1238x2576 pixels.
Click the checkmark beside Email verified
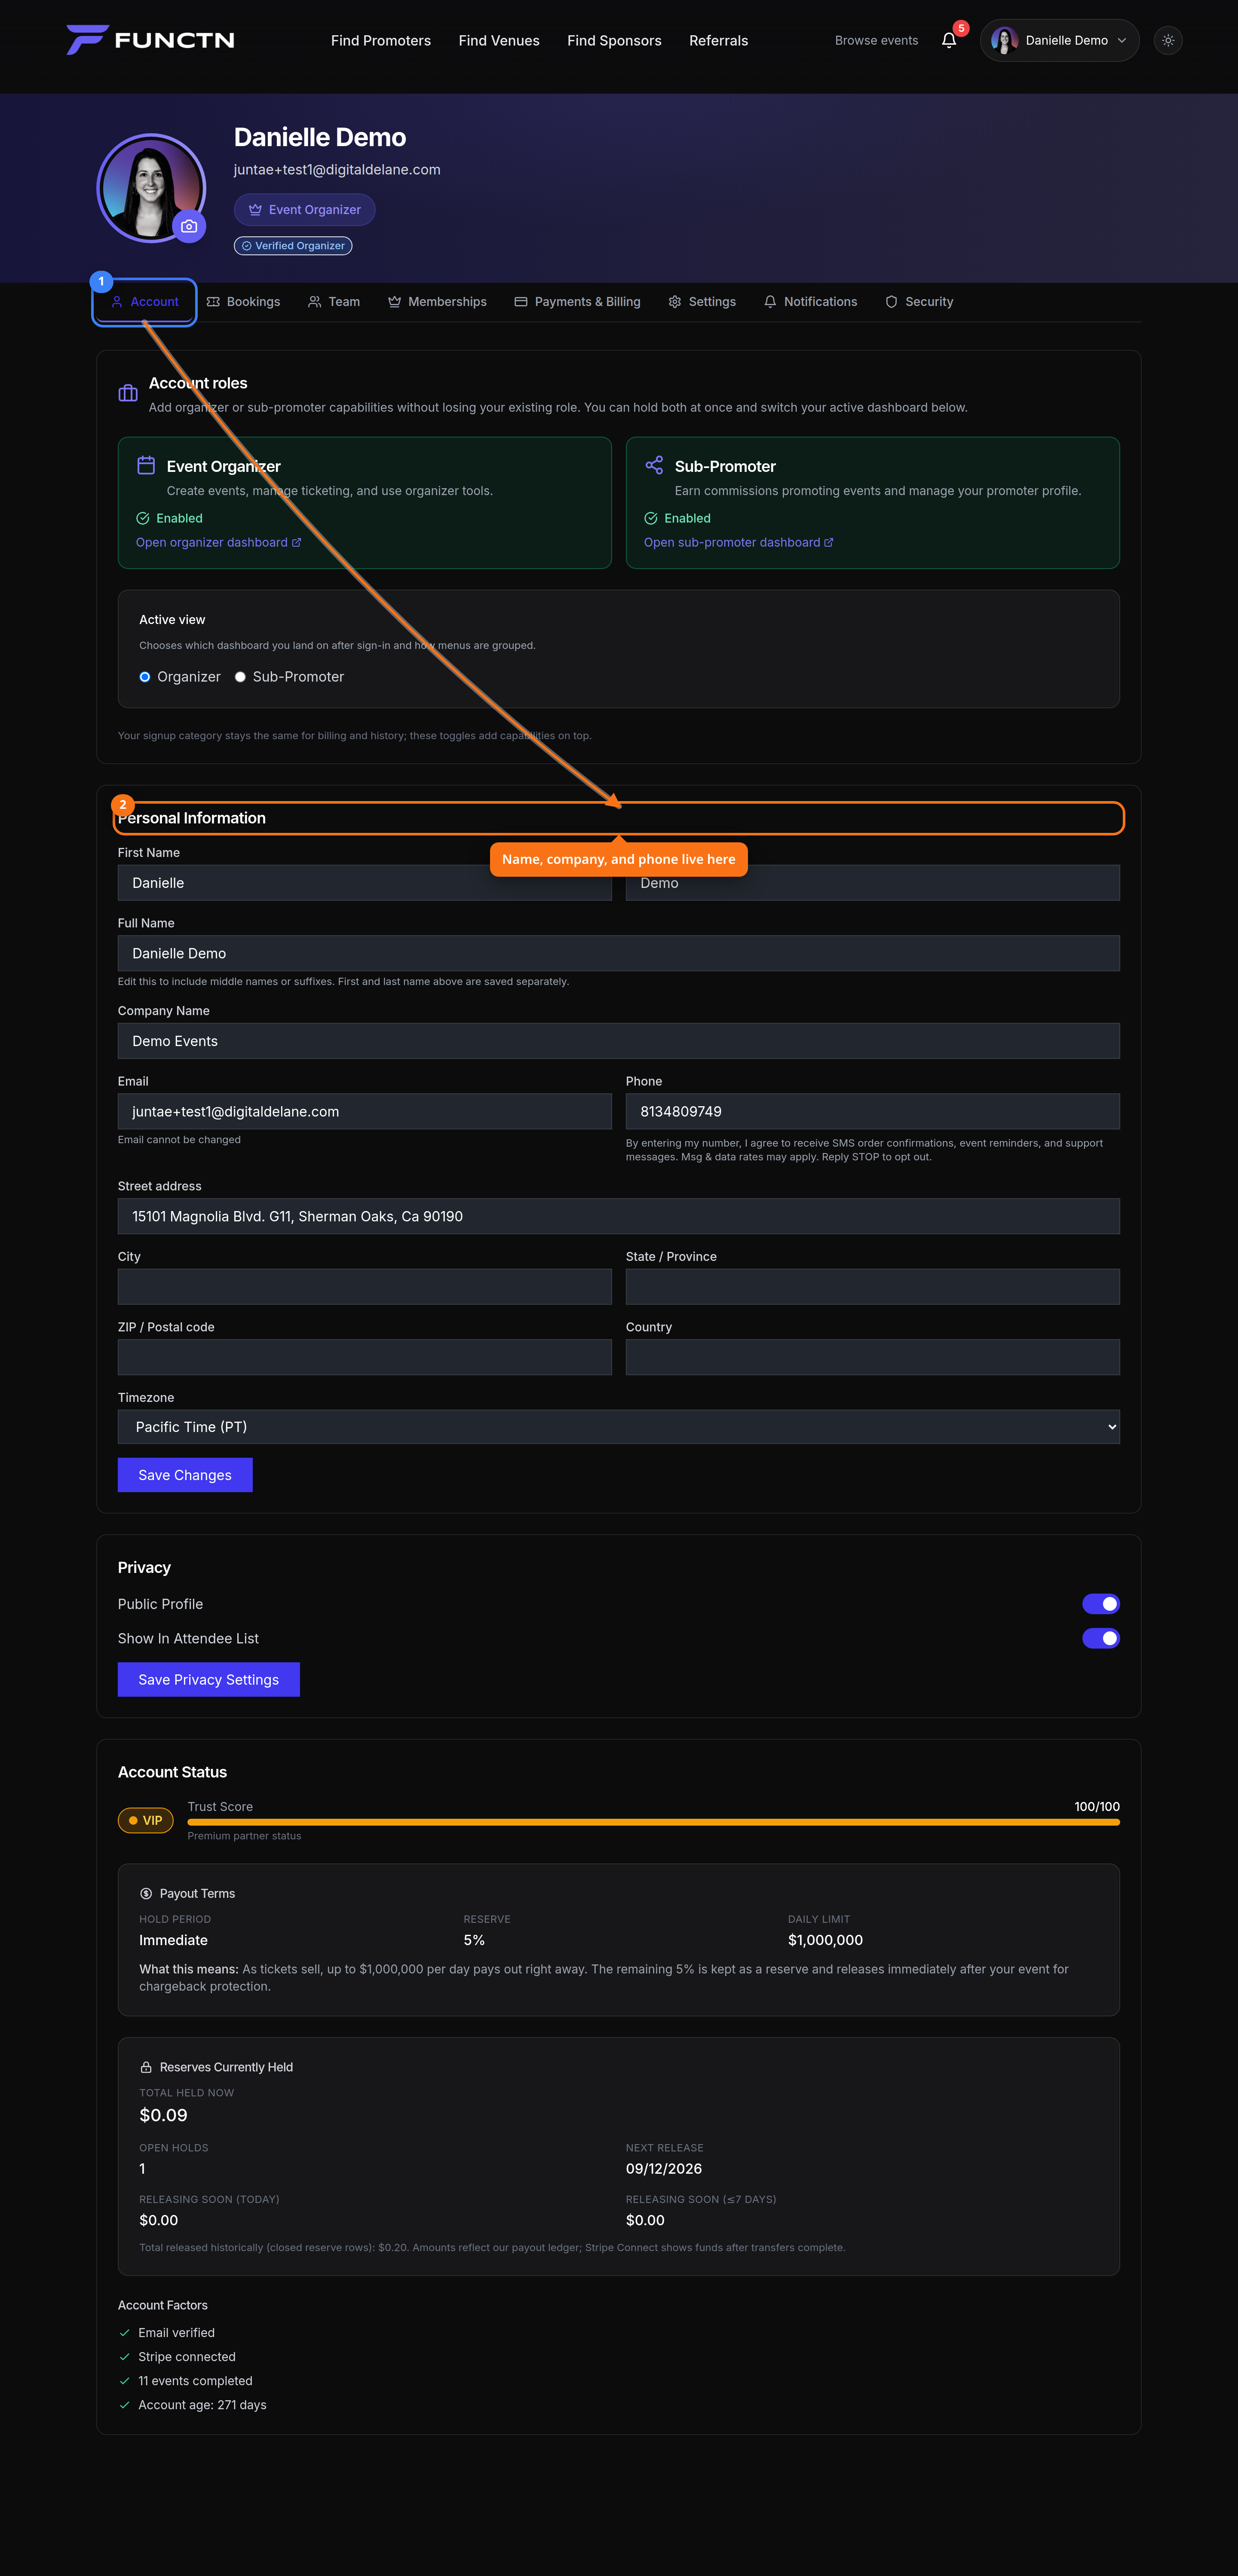point(125,2333)
